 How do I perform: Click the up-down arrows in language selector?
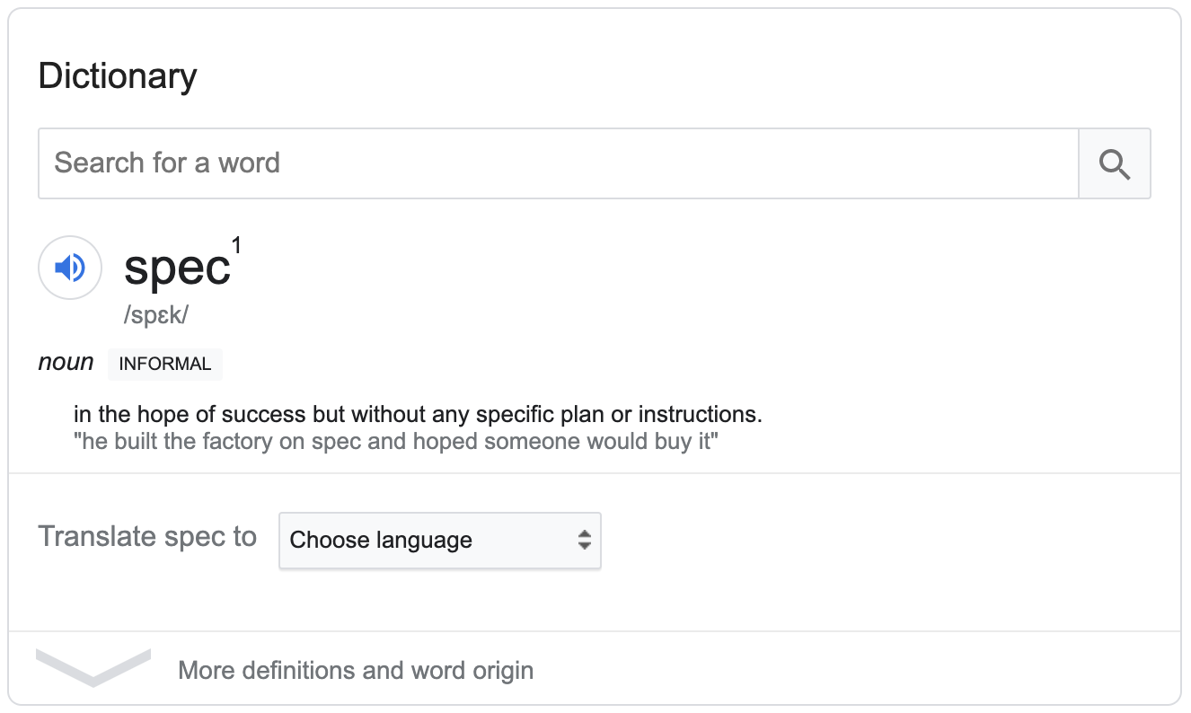pyautogui.click(x=585, y=541)
